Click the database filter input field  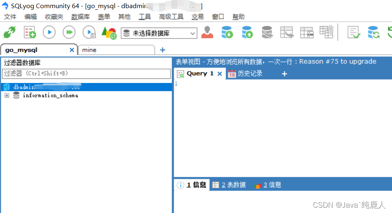coord(86,74)
